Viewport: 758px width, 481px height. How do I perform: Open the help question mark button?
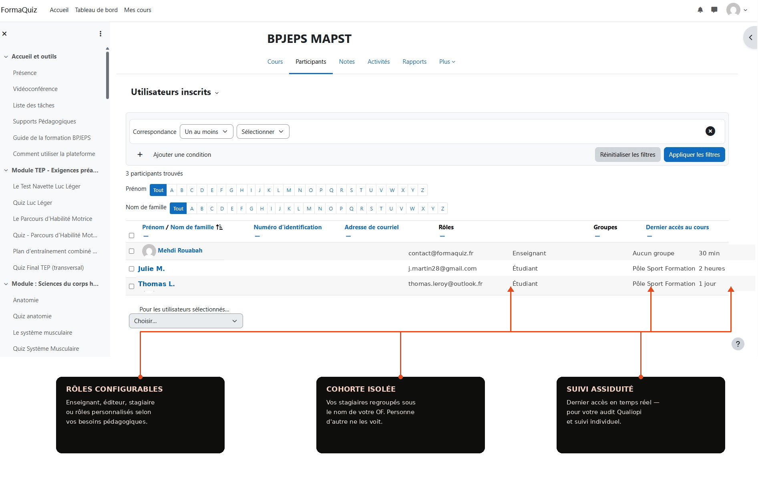pyautogui.click(x=738, y=344)
